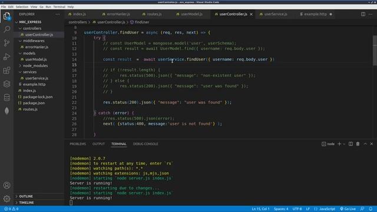Open package-lock.json in the explorer
Viewport: 377px width, 212px height.
click(38, 97)
